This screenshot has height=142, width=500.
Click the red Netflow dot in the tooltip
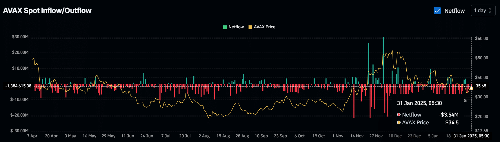coord(399,115)
